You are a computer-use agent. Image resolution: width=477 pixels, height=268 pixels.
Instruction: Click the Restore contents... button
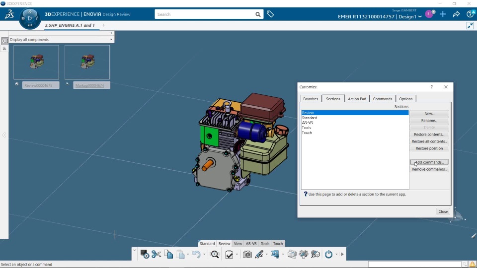tap(429, 134)
